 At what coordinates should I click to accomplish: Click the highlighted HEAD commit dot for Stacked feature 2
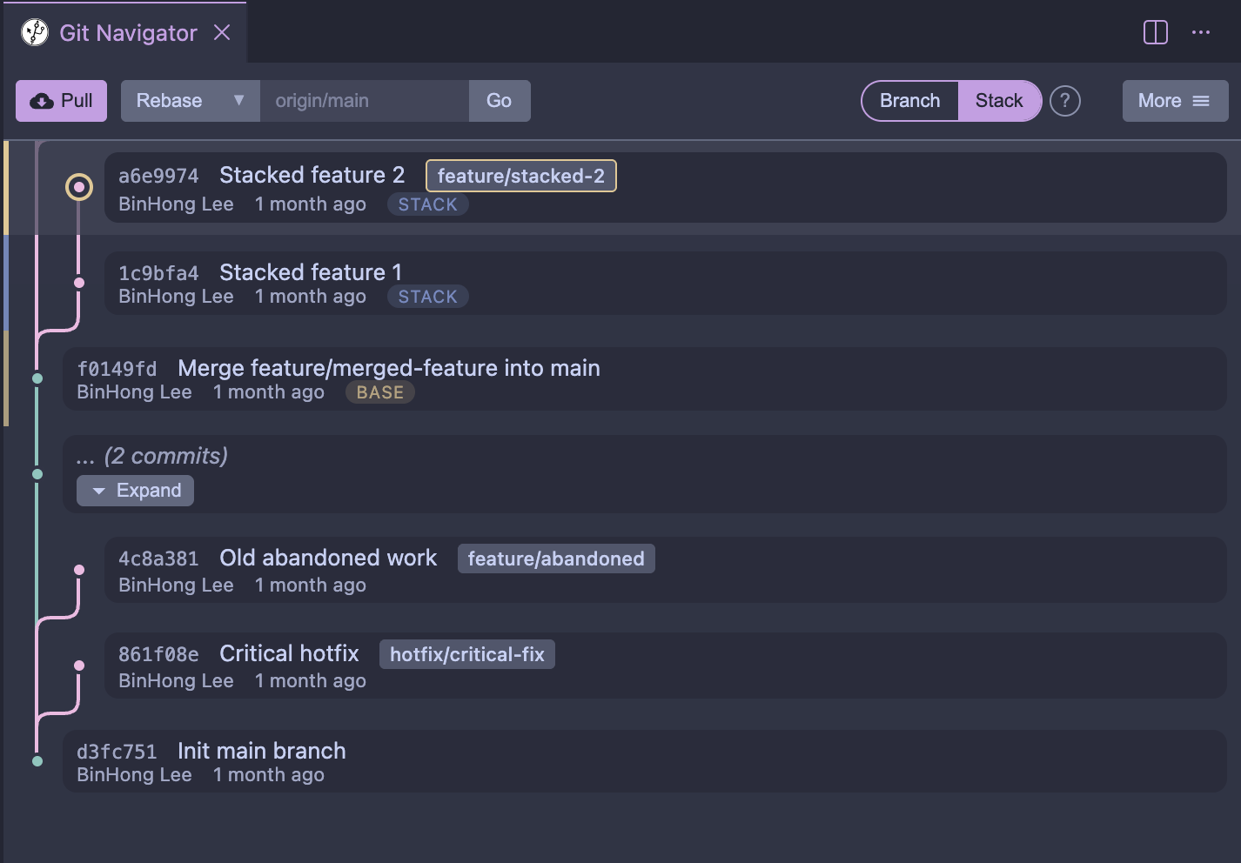coord(79,186)
